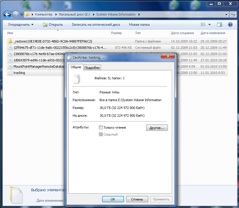
Task: Click the forward navigation arrow button
Action: (16, 15)
